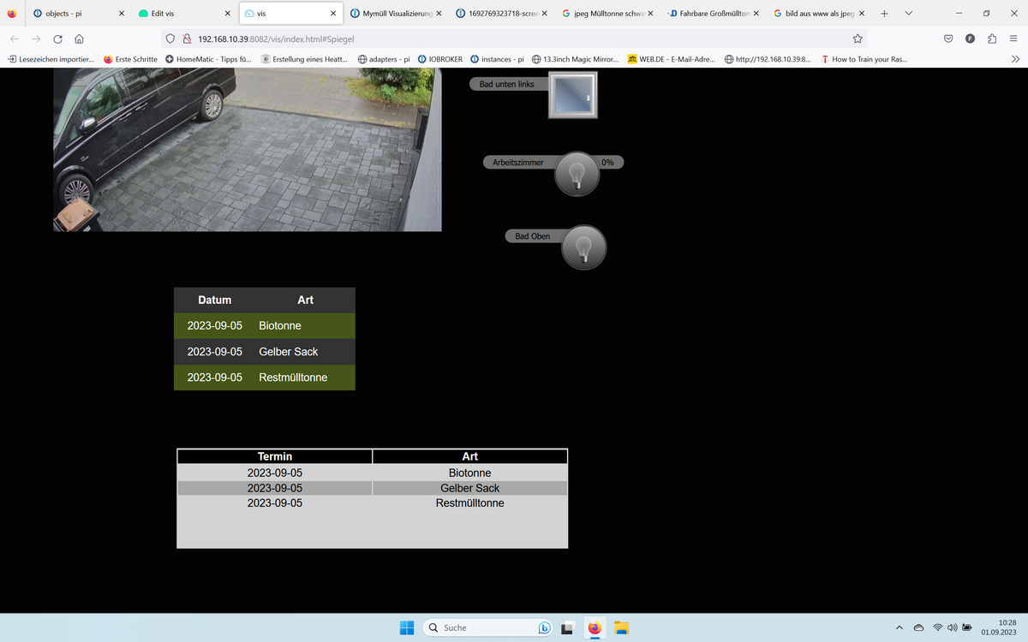Click the Termin column header
Screen dimensions: 1028x642
point(275,456)
